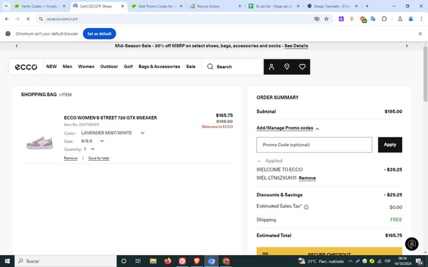
Task: Open the Women menu
Action: coord(86,67)
